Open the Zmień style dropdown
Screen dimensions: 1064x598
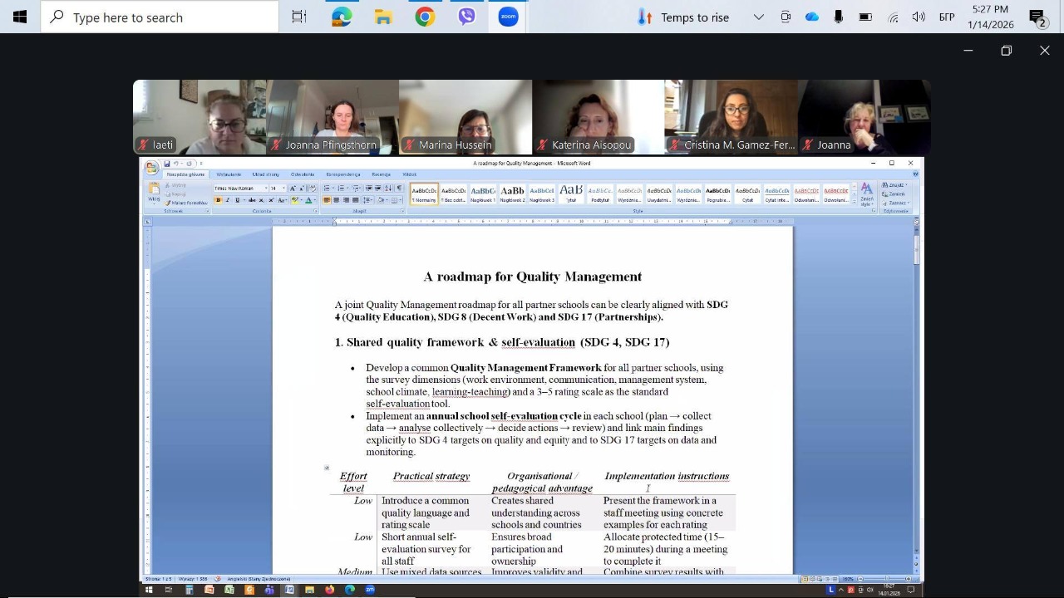pos(866,194)
